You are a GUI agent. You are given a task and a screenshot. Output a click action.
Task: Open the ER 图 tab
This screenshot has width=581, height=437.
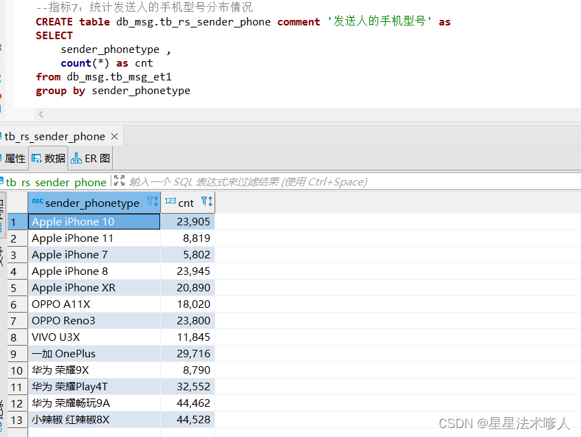tap(90, 159)
